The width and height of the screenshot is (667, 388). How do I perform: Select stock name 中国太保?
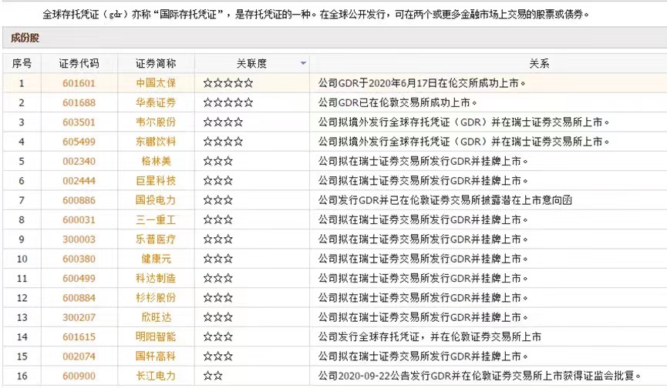pyautogui.click(x=156, y=83)
